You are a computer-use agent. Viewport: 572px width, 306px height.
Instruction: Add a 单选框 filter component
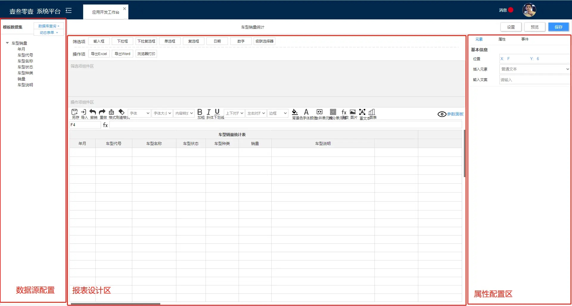click(x=170, y=41)
